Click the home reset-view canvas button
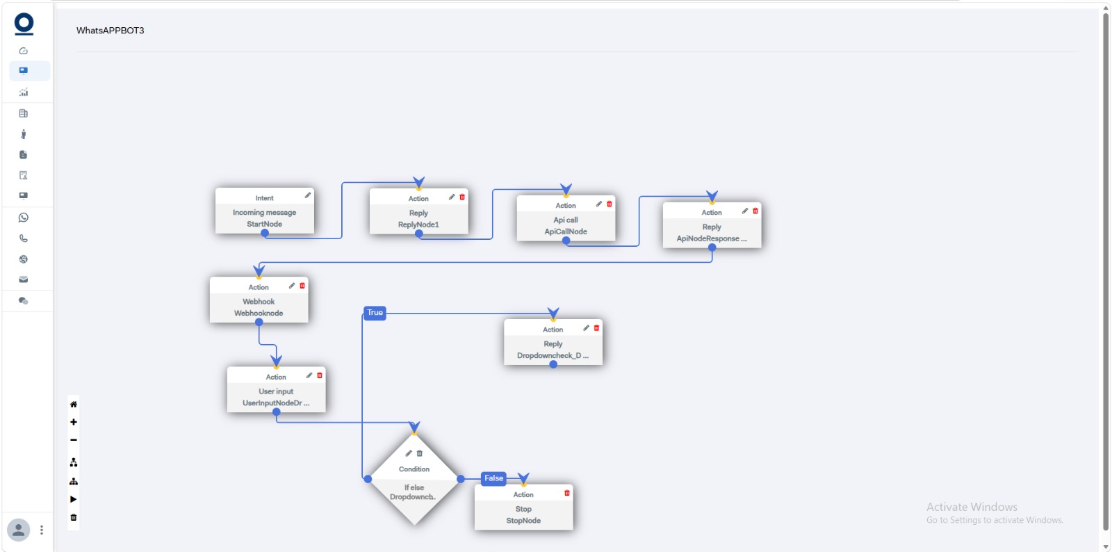Screen dimensions: 1112x552 [74, 404]
